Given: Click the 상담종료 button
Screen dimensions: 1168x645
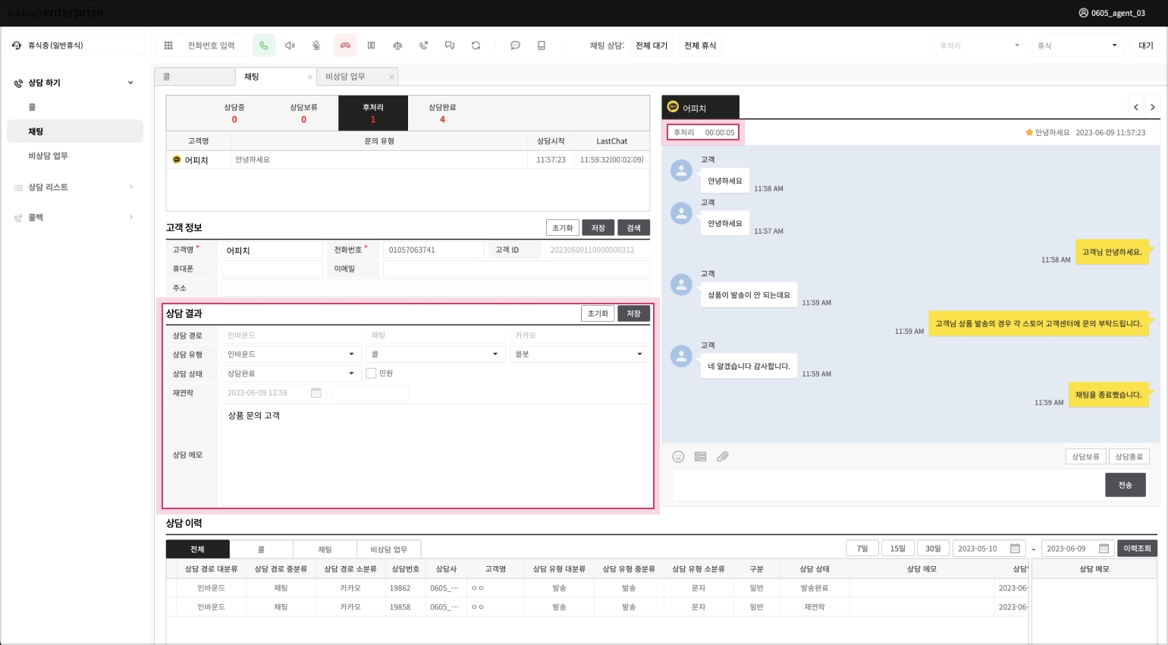Looking at the screenshot, I should (x=1129, y=457).
